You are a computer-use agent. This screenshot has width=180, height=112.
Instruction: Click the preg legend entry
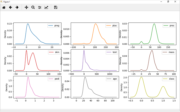pyautogui.click(x=54, y=26)
